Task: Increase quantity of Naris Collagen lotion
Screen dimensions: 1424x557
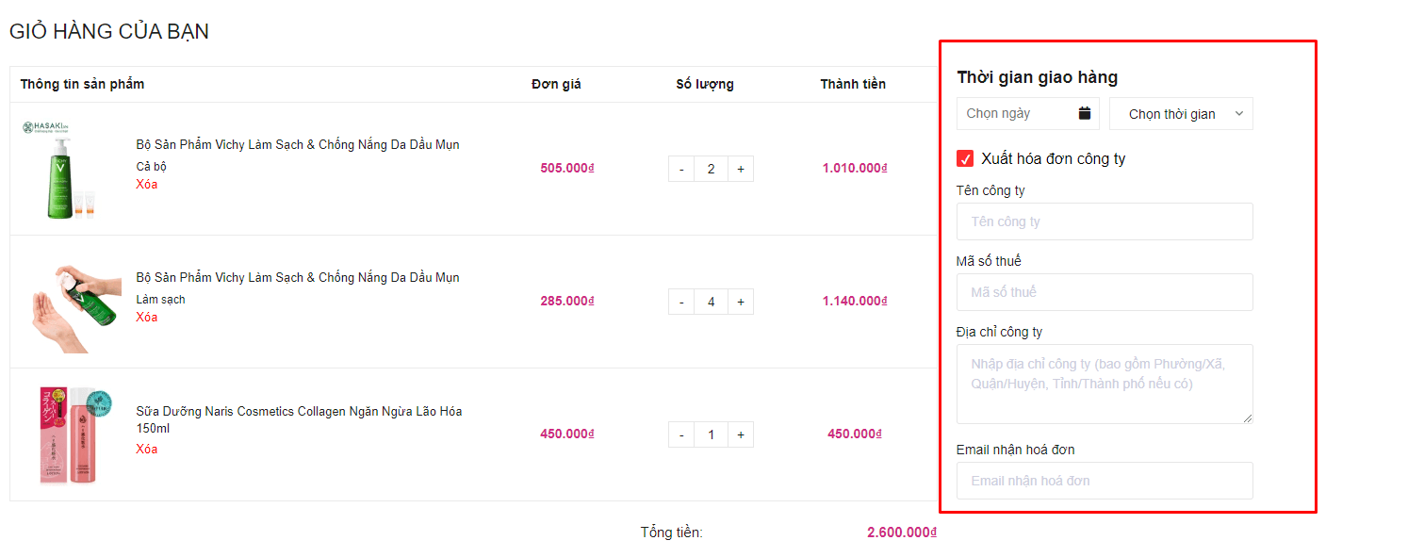Action: point(741,434)
